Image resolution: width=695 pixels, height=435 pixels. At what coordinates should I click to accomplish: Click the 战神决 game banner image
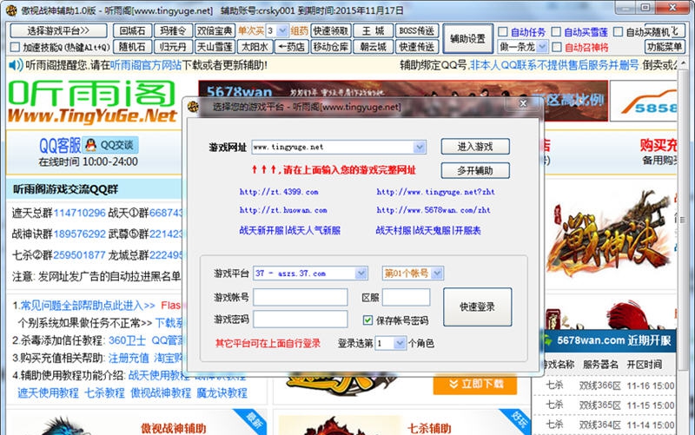point(607,234)
